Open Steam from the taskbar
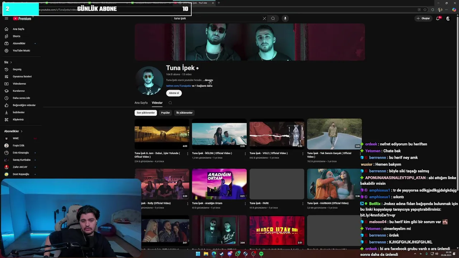The width and height of the screenshot is (459, 258). tap(222, 254)
